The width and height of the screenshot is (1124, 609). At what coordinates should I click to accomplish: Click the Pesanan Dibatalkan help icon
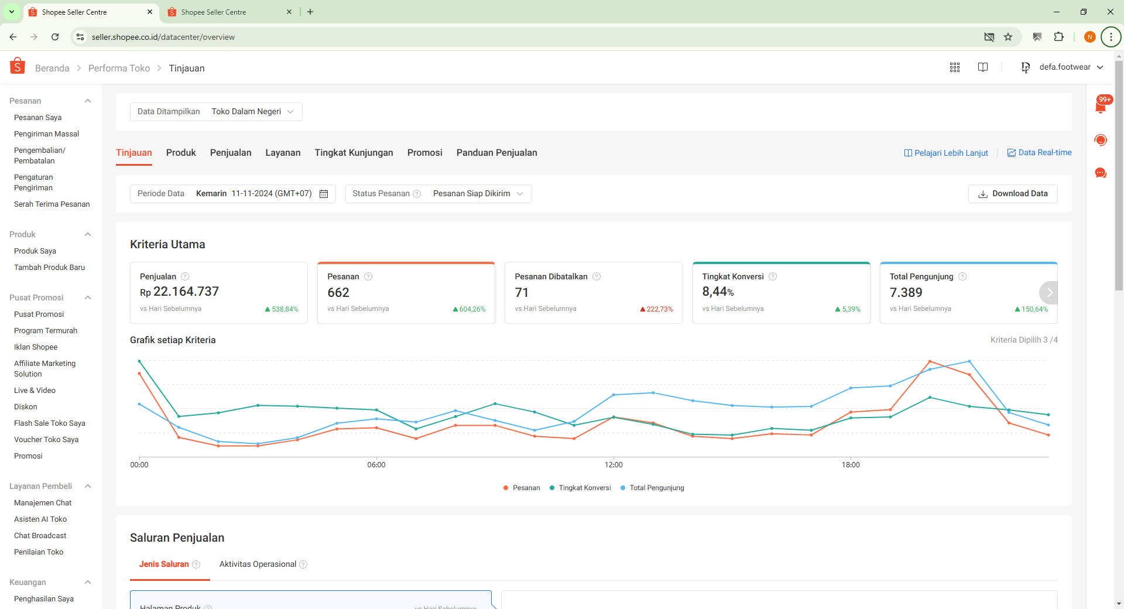tap(597, 276)
